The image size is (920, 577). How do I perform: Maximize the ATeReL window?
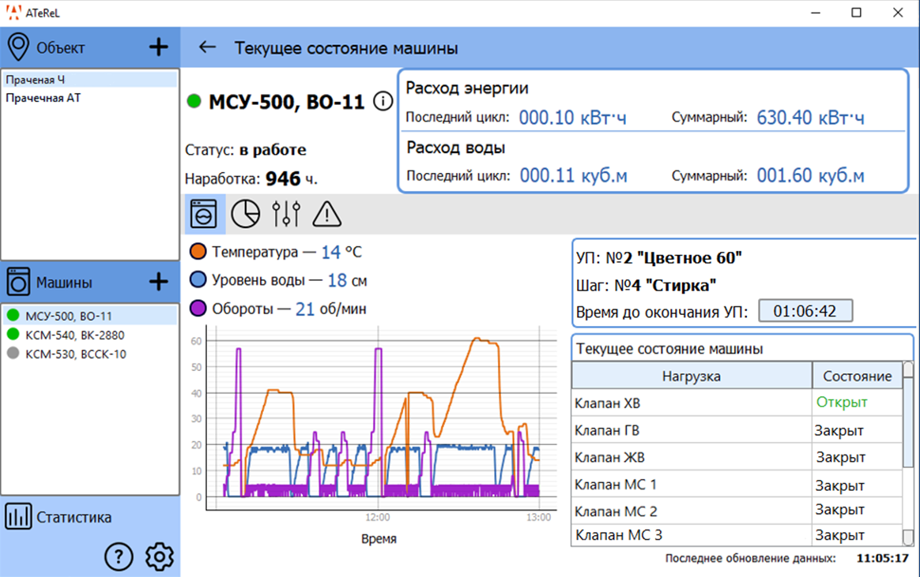(857, 13)
